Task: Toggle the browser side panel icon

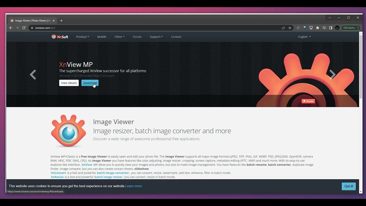Action: coord(331,28)
